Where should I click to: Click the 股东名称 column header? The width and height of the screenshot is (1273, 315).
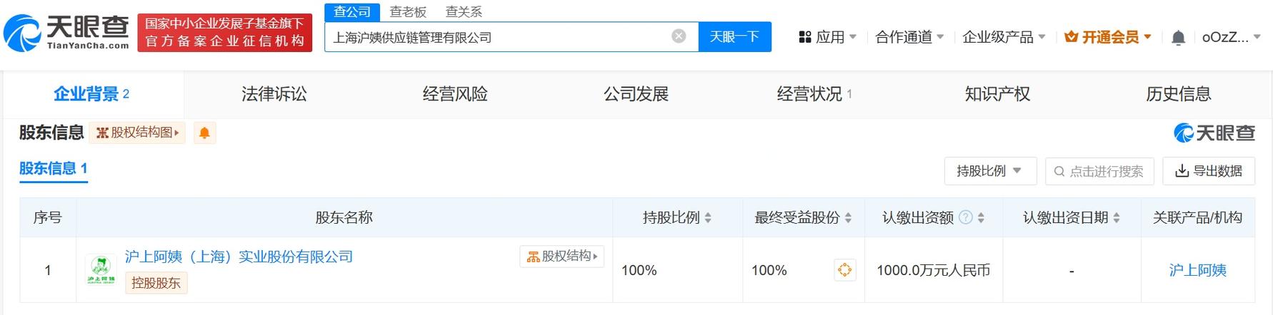[x=344, y=217]
